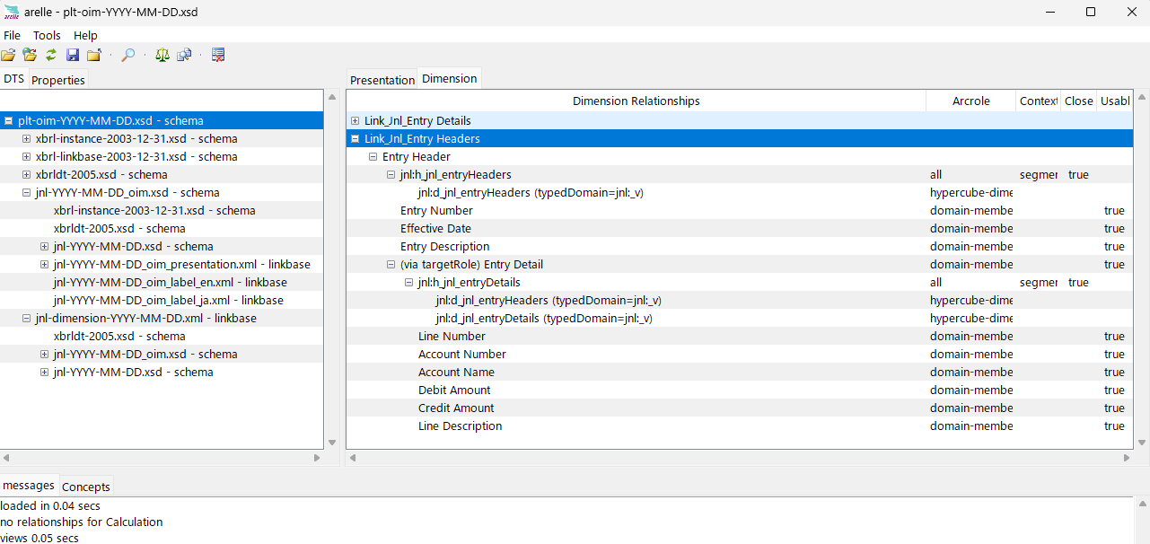1150x544 pixels.
Task: Expand jnl-YYYY-MM-DD_oim_presentation.xml linkbase node
Action: [44, 264]
